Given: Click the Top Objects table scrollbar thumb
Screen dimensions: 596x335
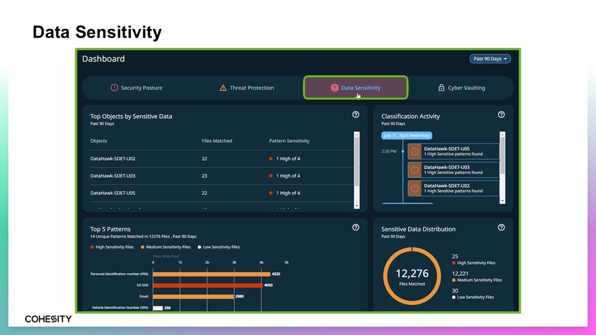Looking at the screenshot, I should pos(357,161).
